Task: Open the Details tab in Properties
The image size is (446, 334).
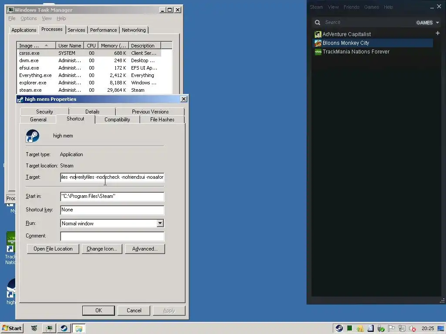Action: tap(92, 112)
